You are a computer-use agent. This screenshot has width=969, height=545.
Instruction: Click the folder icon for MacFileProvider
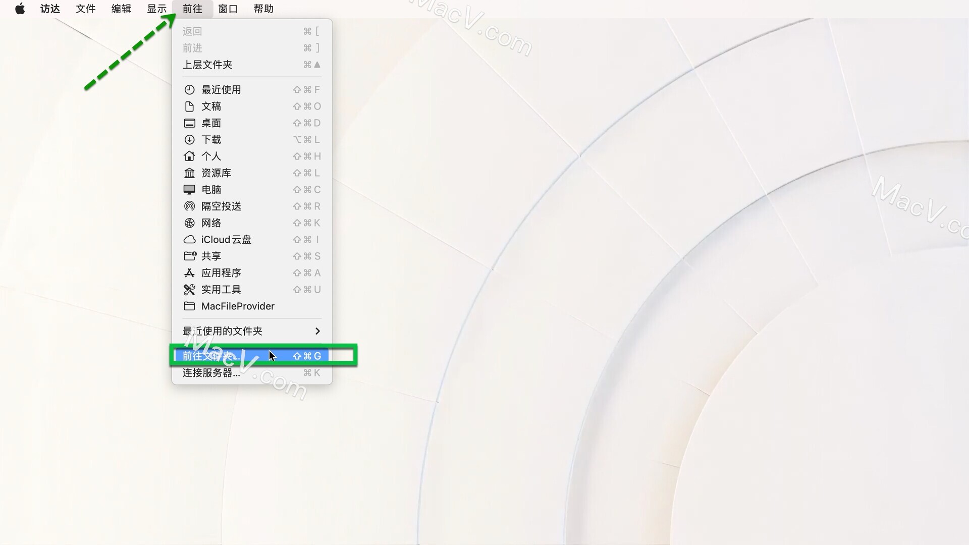click(x=189, y=306)
